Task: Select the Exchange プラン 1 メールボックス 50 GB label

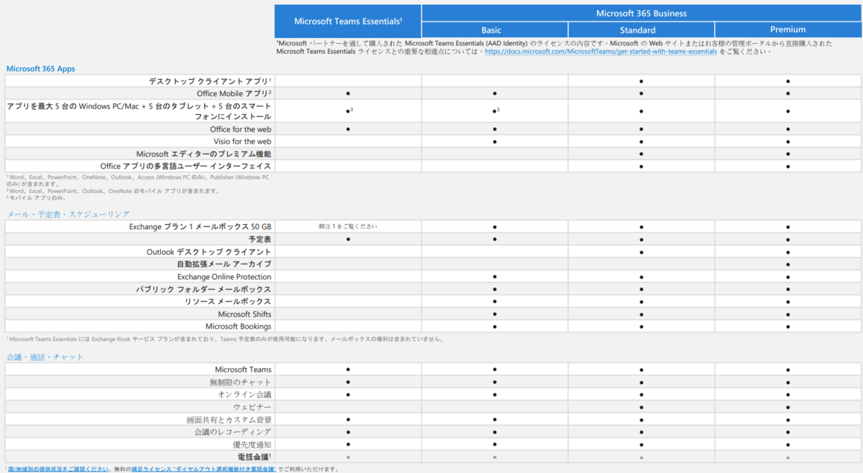Action: click(x=201, y=227)
